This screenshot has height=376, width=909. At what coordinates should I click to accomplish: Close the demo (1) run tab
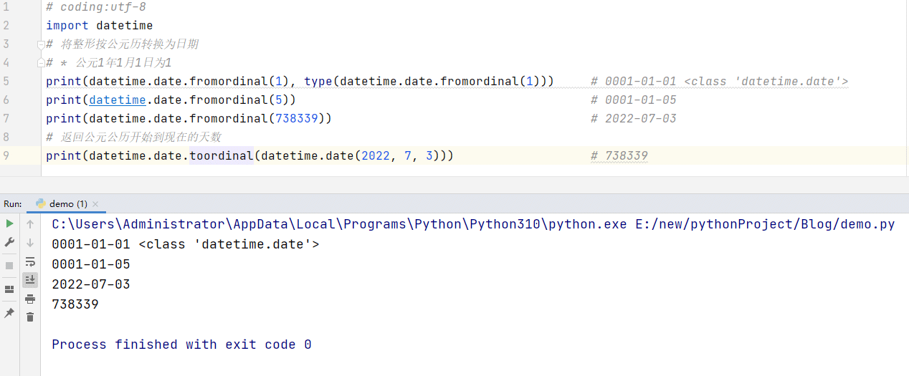tap(95, 204)
